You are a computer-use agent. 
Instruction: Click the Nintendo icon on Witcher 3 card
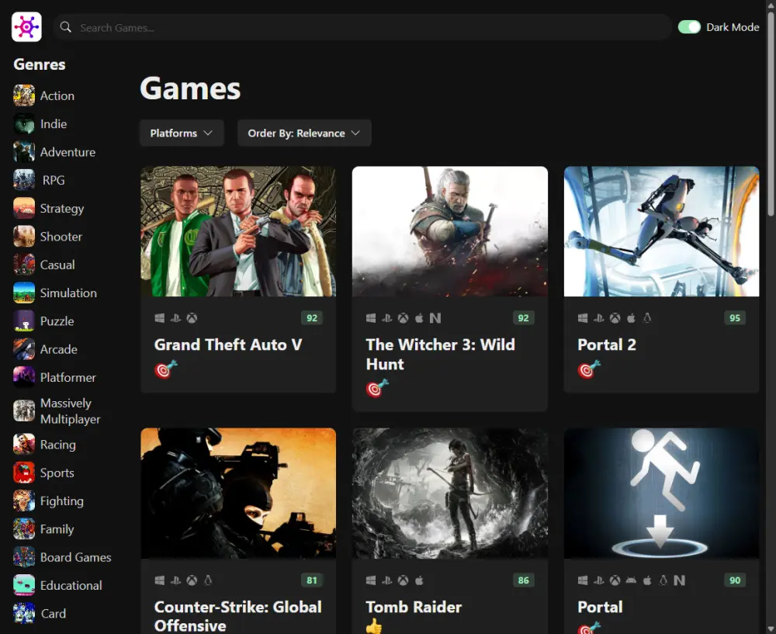pyautogui.click(x=435, y=318)
